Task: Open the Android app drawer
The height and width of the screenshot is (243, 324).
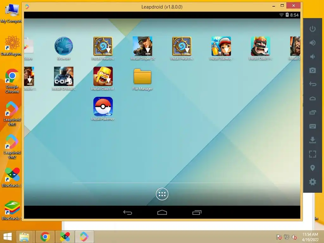Action: click(x=162, y=194)
